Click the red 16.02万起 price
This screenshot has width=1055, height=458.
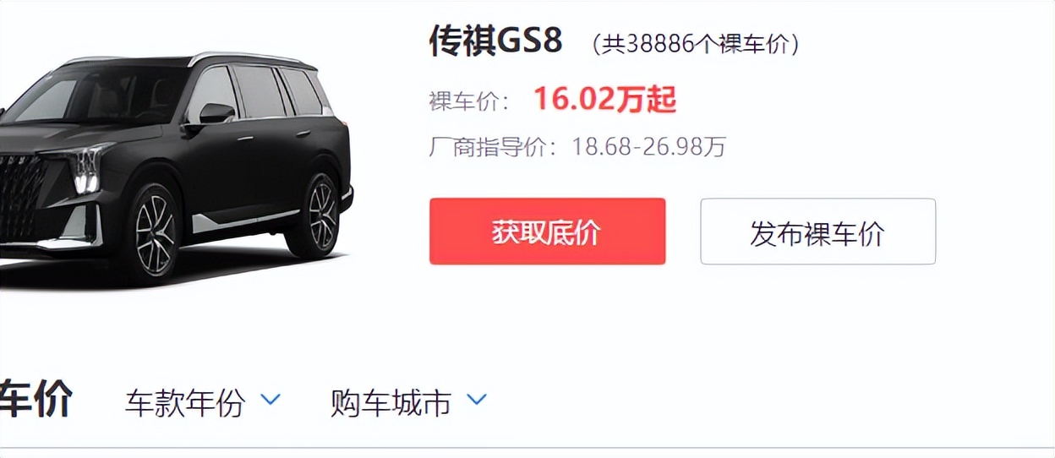coord(604,100)
